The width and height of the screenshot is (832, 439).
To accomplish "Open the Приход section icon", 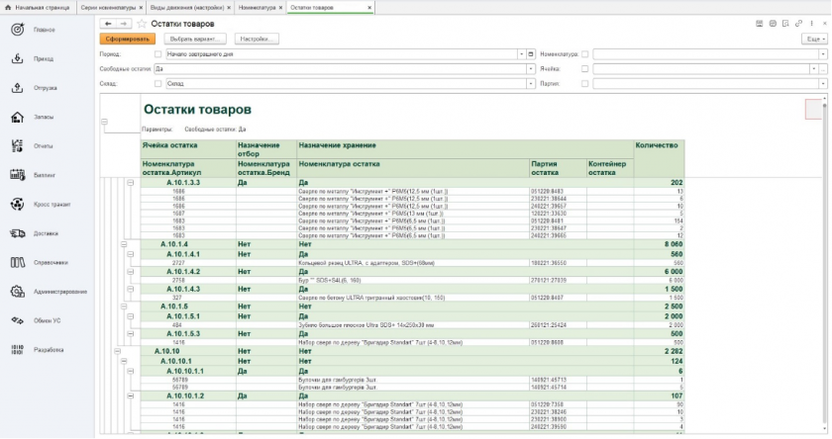I will (x=18, y=58).
